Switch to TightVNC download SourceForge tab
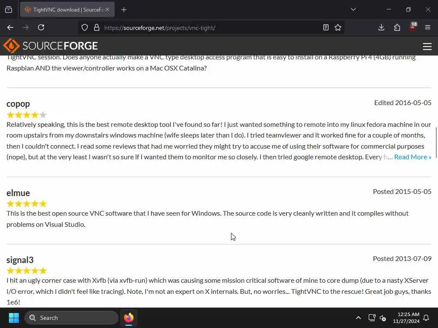 coord(67,9)
